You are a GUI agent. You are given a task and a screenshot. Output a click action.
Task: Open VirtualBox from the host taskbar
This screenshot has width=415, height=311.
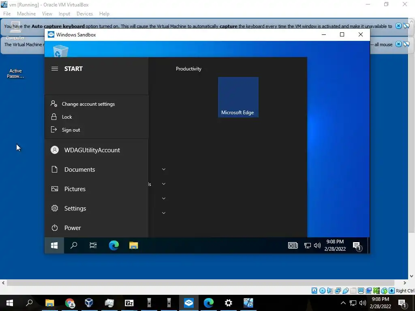click(x=89, y=303)
